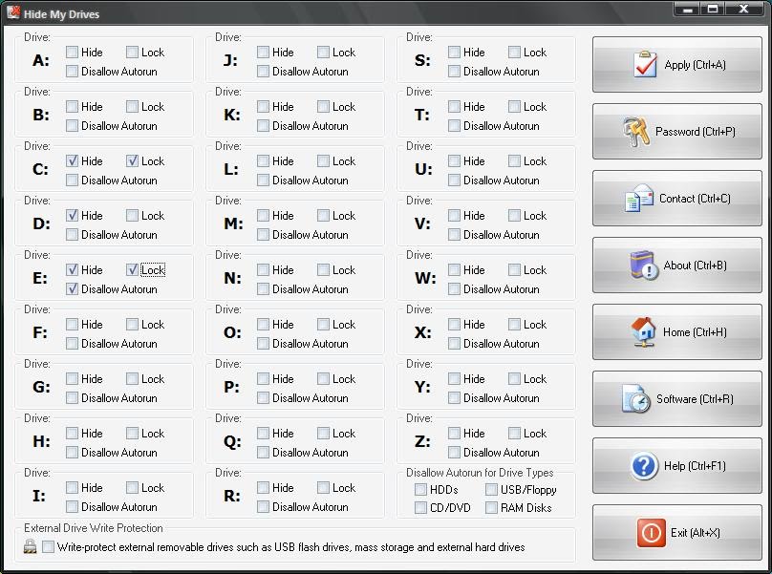
Task: Click the Password keys icon
Action: point(635,132)
